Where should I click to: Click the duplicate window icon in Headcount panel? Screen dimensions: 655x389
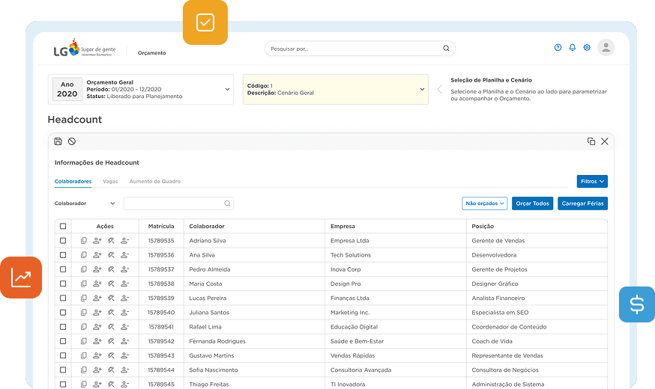(x=591, y=141)
